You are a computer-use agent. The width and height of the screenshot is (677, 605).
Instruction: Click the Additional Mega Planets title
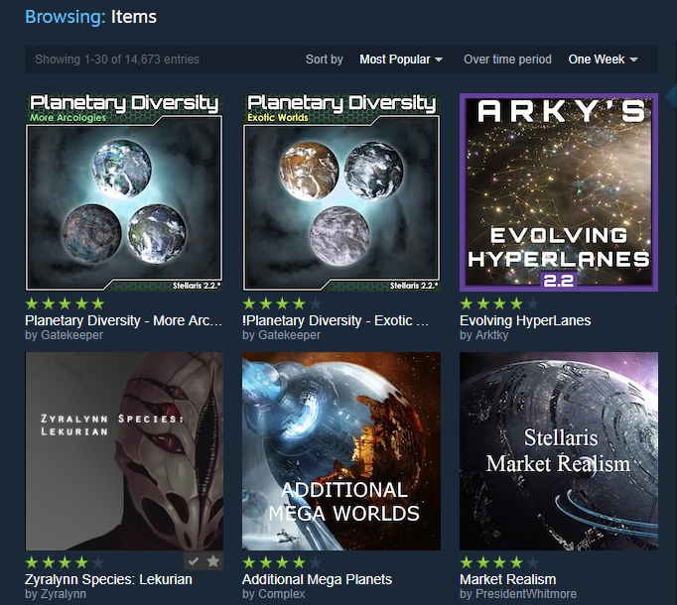click(x=317, y=579)
